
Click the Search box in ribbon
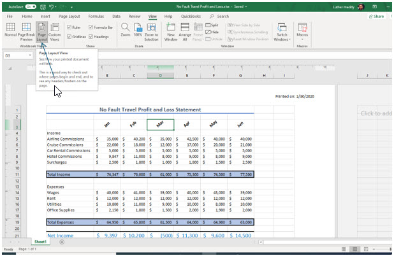tap(219, 17)
